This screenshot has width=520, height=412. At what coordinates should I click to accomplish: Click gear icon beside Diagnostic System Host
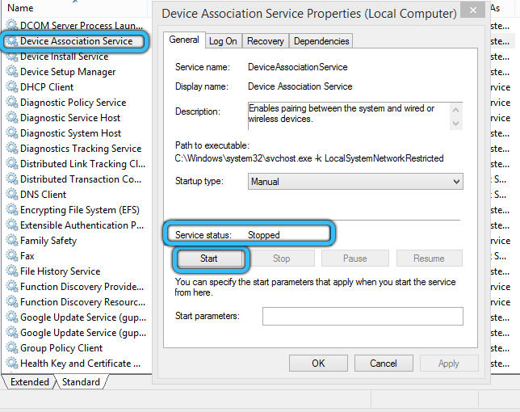(12, 132)
